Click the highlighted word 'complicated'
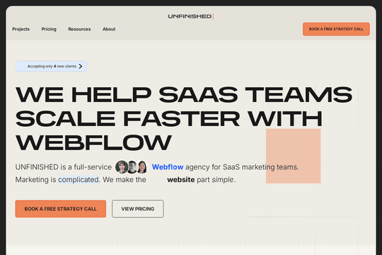The image size is (382, 255). pyautogui.click(x=79, y=180)
